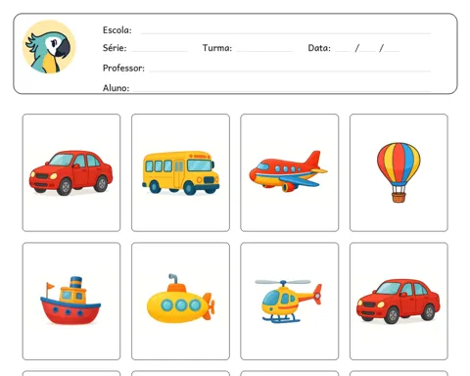Click the Escola blank line
Screen dimensions: 470x376
[x=286, y=33]
